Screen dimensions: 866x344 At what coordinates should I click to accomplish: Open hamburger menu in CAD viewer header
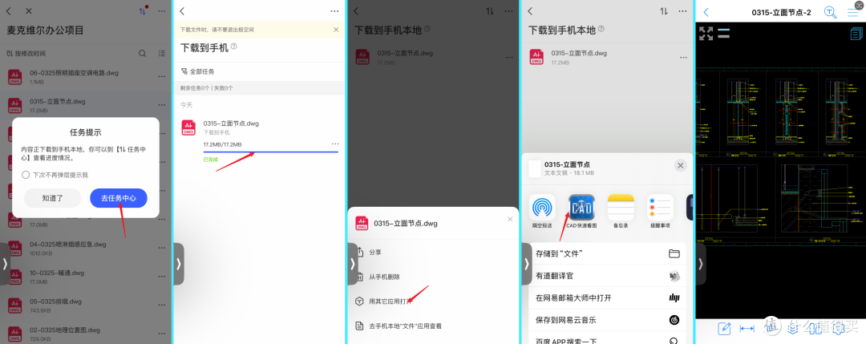pos(852,12)
